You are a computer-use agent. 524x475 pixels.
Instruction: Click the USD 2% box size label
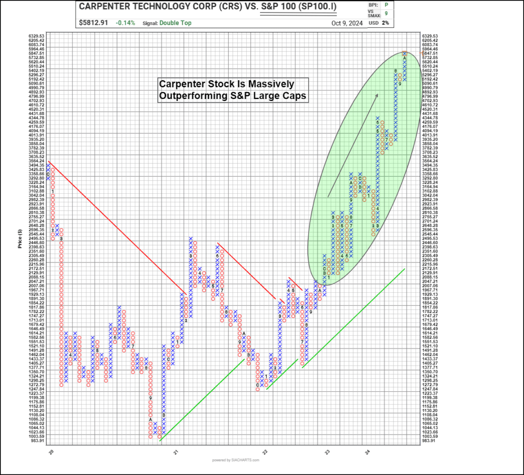(379, 23)
